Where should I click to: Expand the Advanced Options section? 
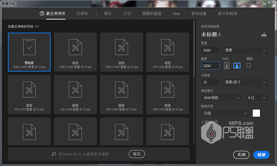coord(209,122)
